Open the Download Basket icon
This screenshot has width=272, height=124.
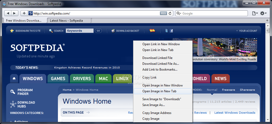coord(113,31)
